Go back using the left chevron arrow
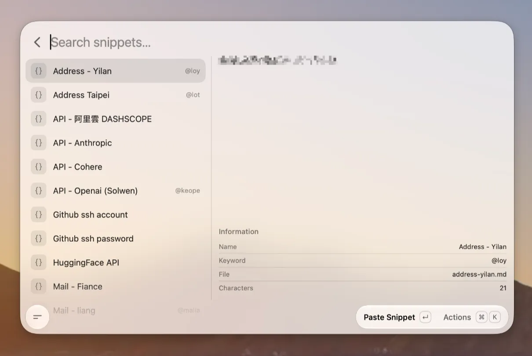 tap(37, 42)
